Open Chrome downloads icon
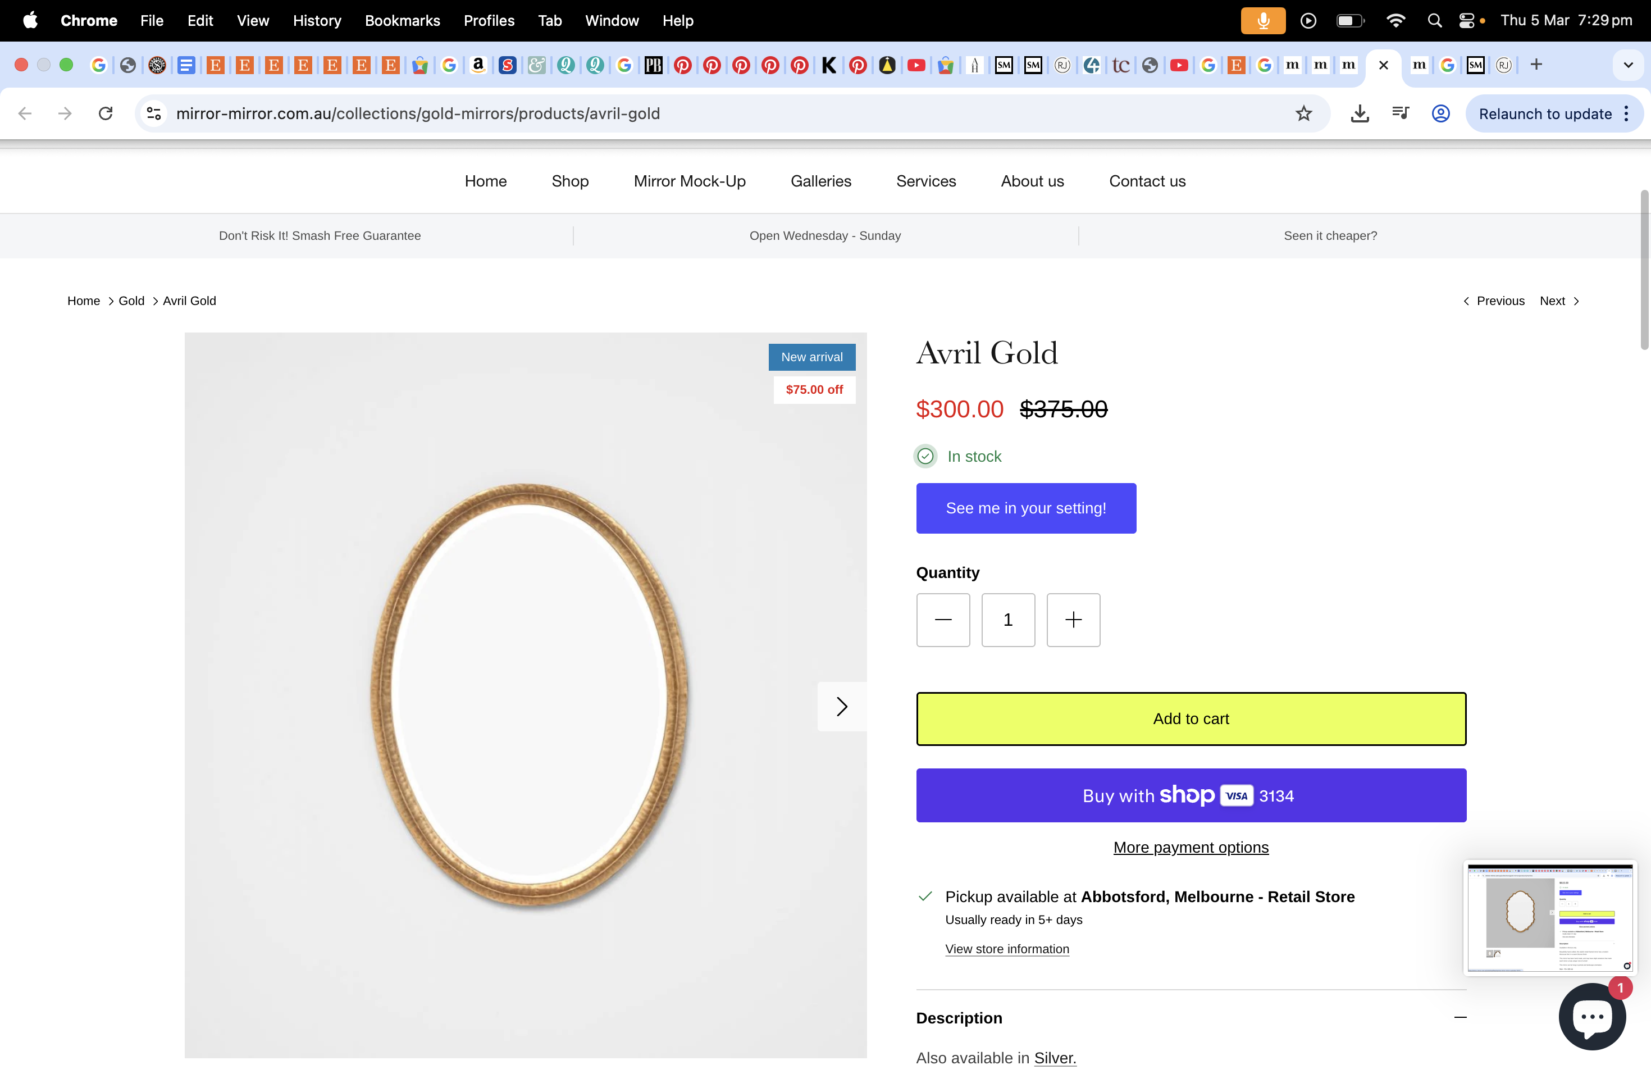 coord(1360,113)
